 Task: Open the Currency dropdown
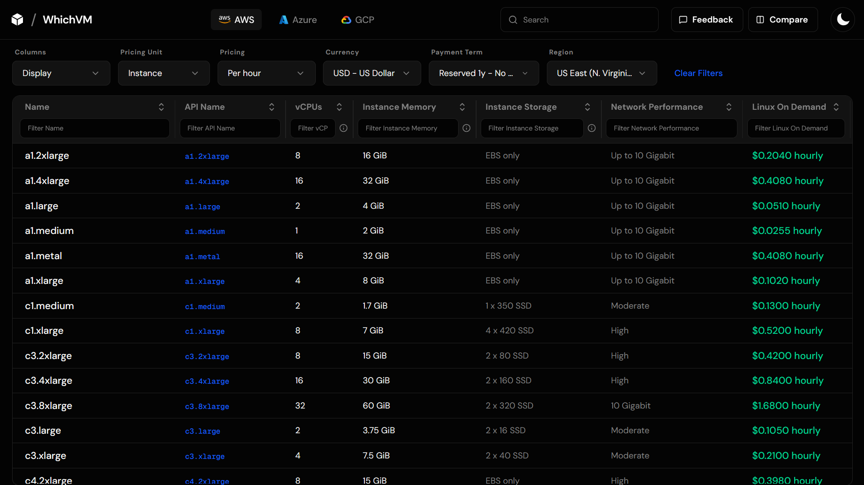[x=372, y=73]
